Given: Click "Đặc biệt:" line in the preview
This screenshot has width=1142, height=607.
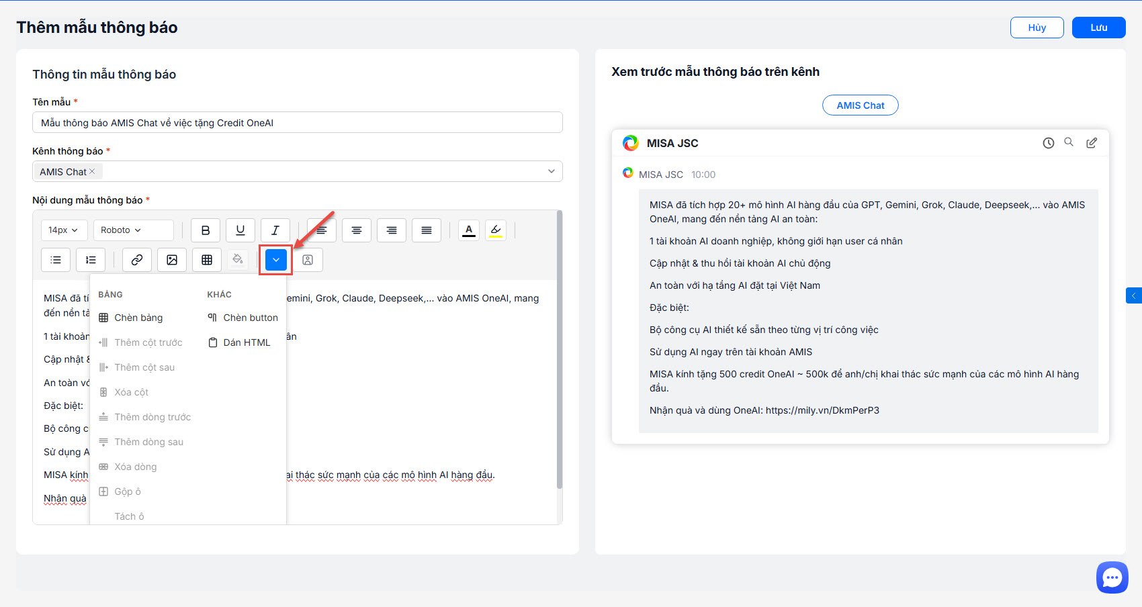Looking at the screenshot, I should click(669, 308).
